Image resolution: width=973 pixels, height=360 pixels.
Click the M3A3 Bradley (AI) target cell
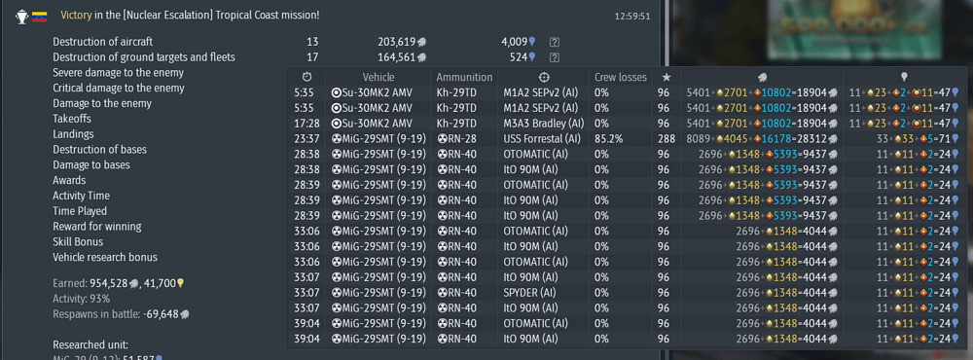click(x=544, y=124)
